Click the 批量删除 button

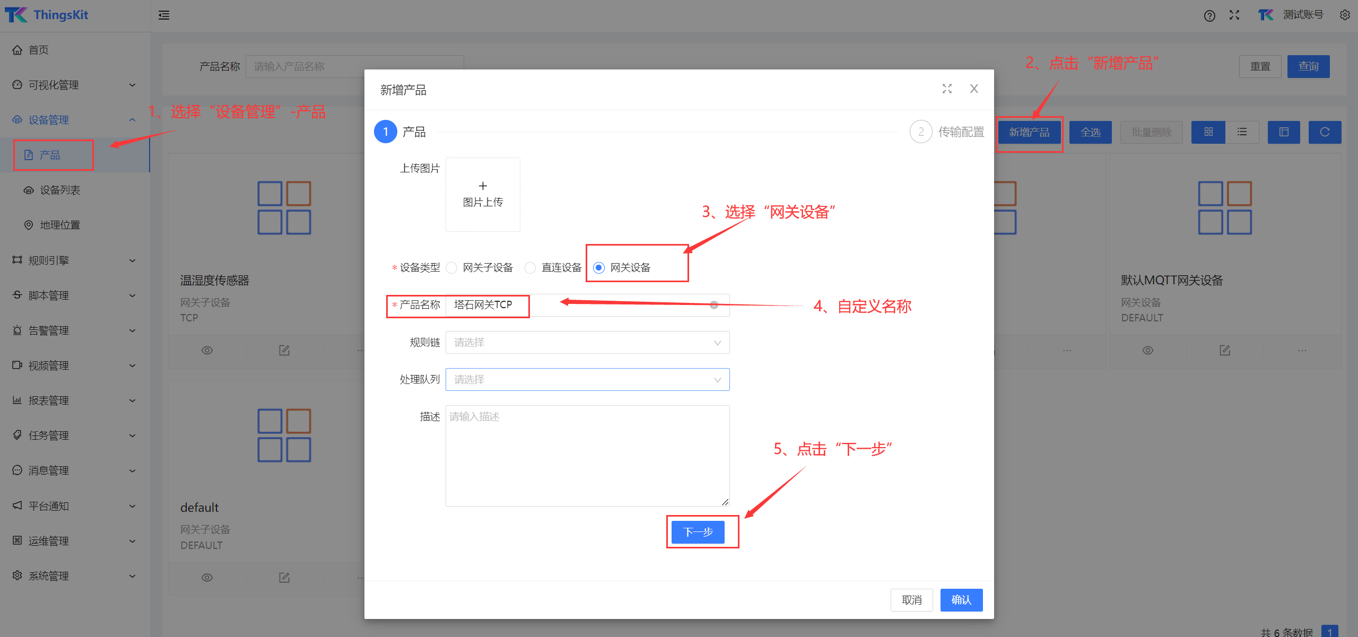click(x=1152, y=132)
